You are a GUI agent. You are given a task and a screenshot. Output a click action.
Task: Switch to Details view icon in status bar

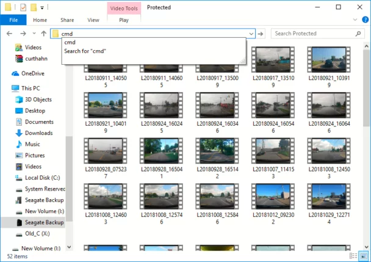tap(353, 256)
